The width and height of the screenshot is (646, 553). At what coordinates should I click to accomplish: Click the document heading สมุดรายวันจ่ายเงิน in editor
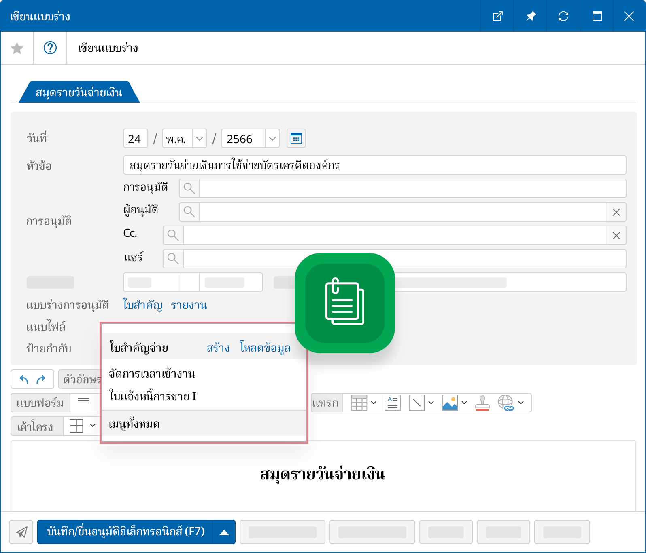[323, 474]
